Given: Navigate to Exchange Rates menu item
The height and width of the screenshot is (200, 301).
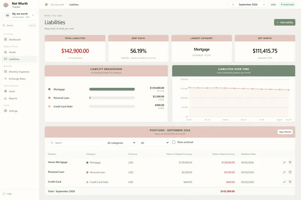Looking at the screenshot, I should point(20,79).
